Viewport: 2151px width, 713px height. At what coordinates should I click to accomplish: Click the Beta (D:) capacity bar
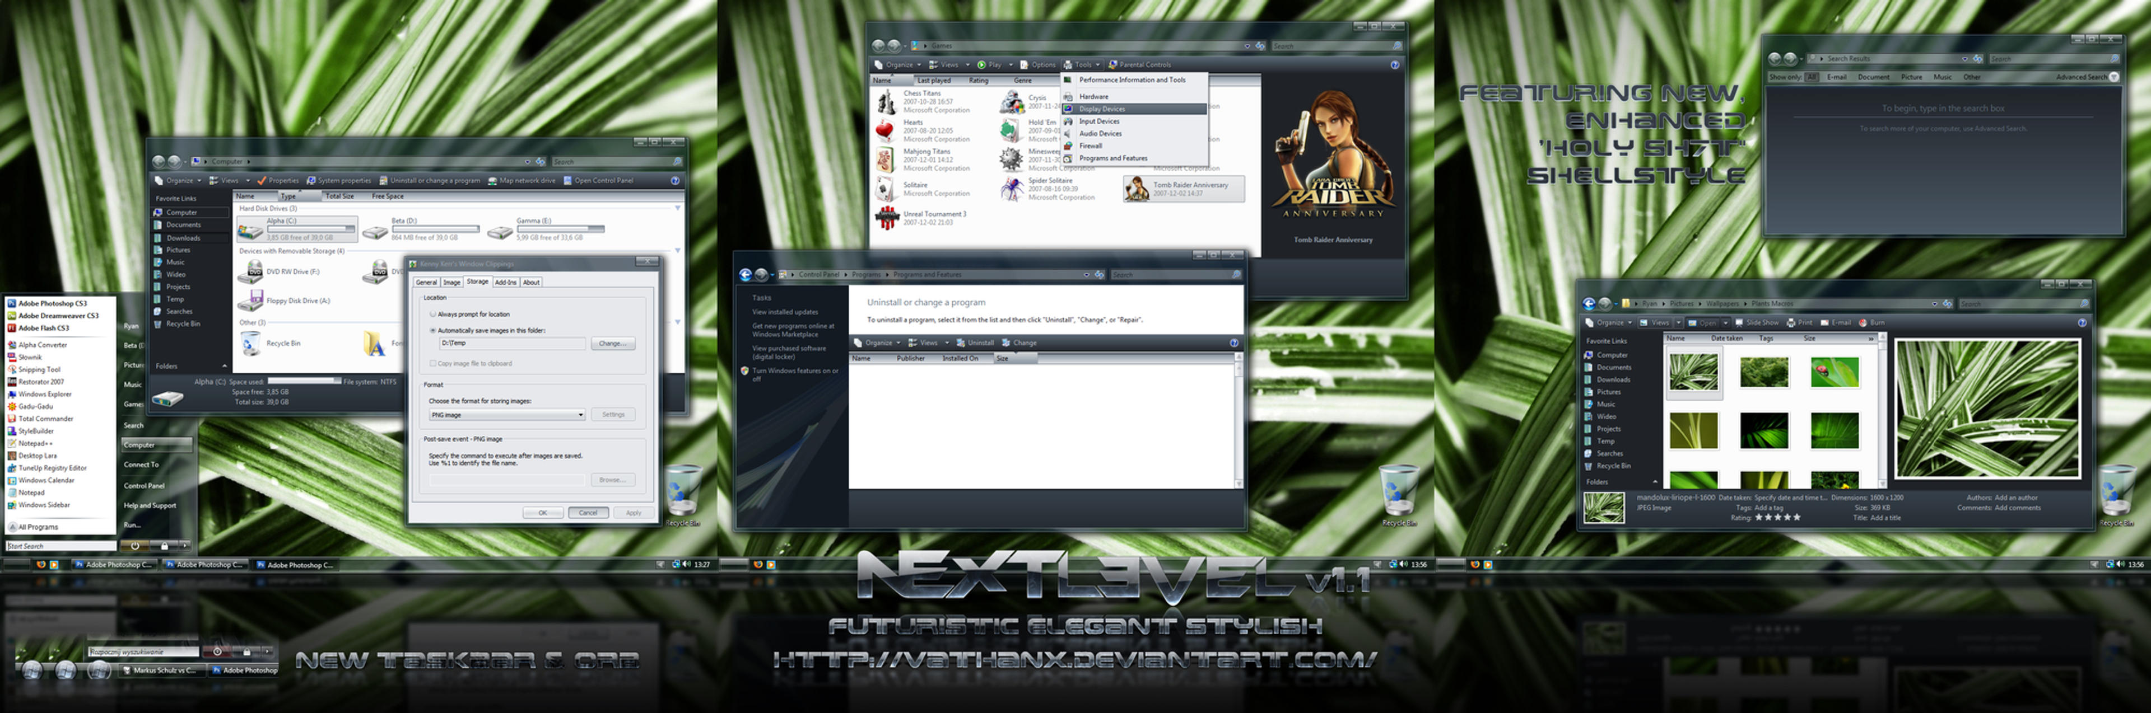(435, 228)
